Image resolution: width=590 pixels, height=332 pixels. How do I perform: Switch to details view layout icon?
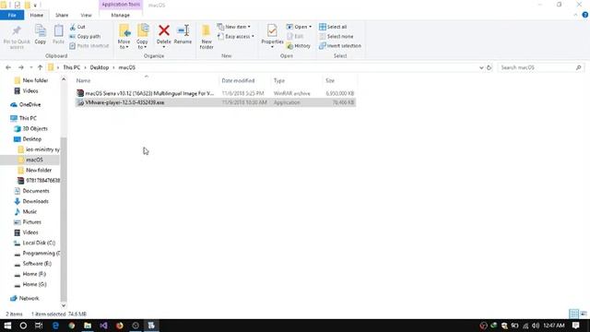pos(573,314)
